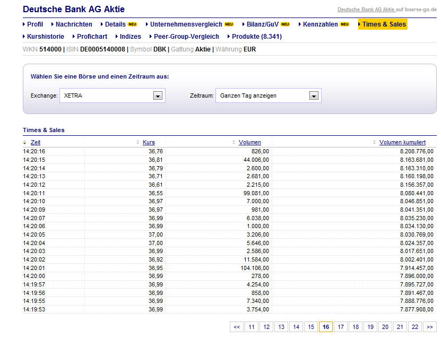This screenshot has width=441, height=339.
Task: Jump to the first page using '<<'
Action: pos(237,327)
